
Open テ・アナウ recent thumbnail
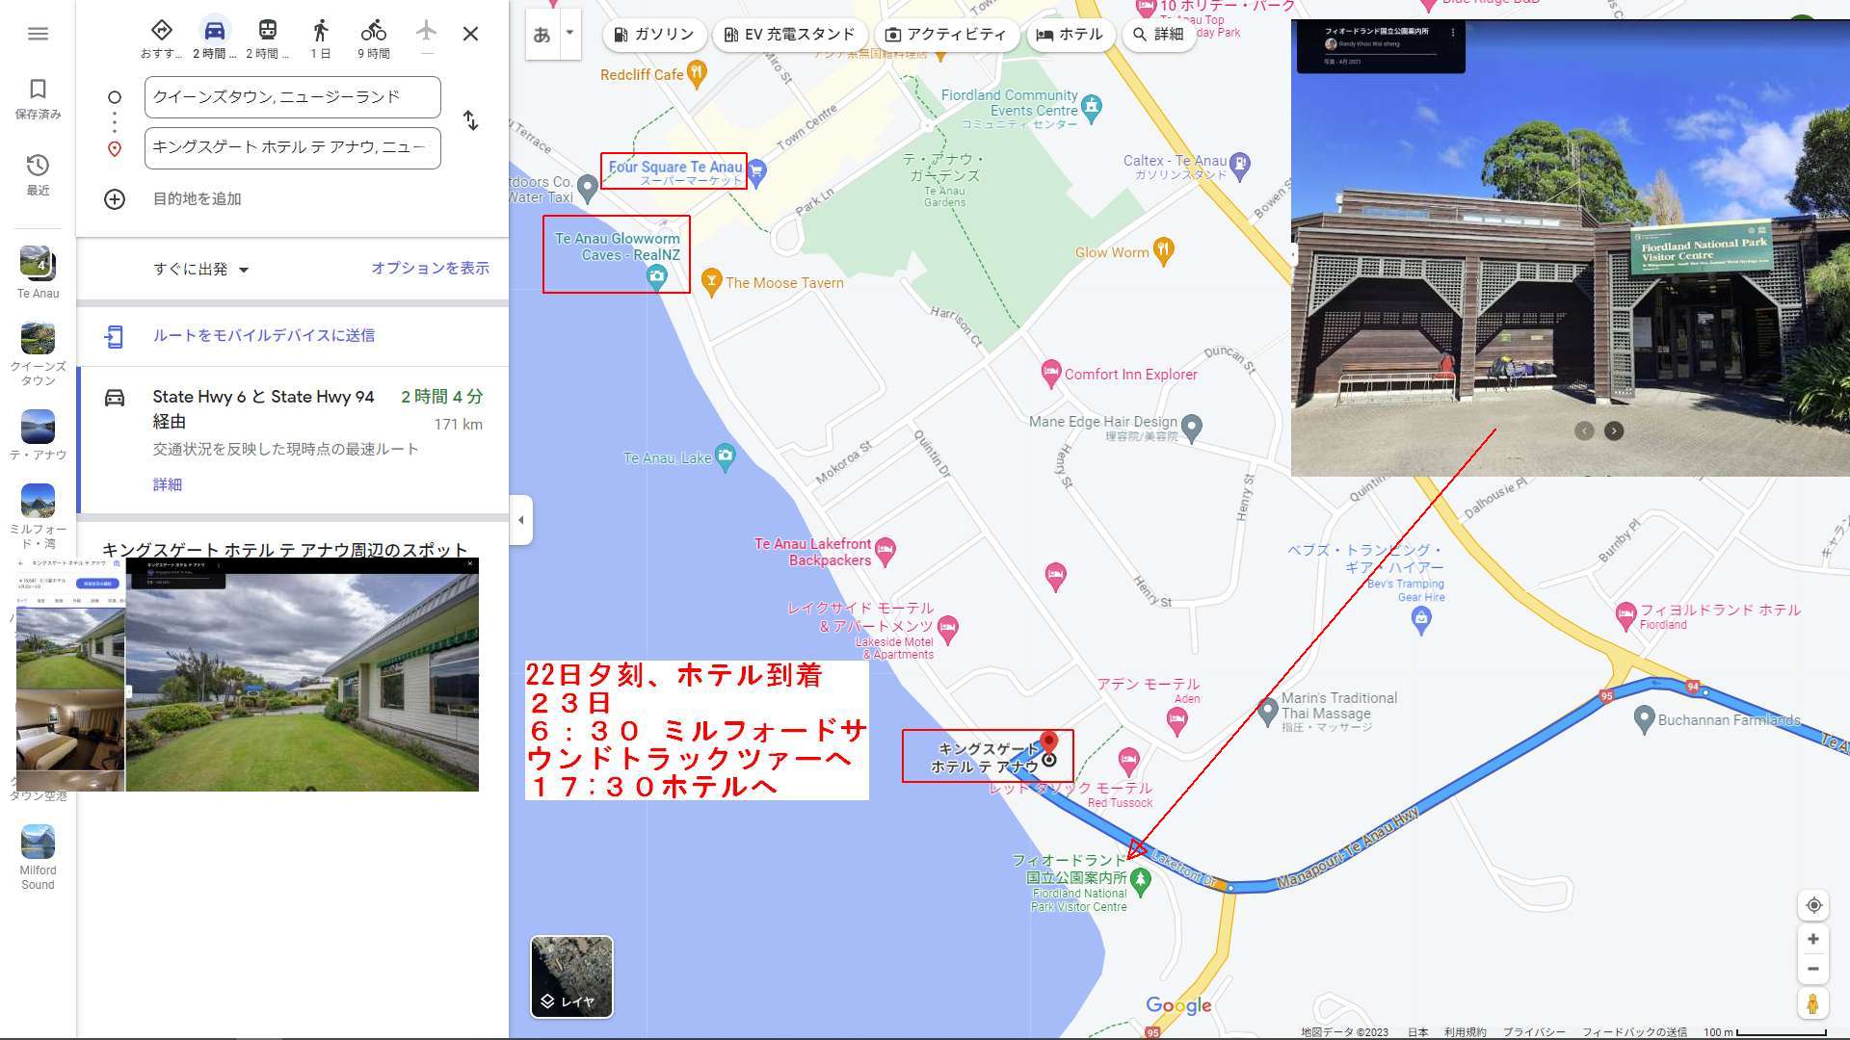38,435
